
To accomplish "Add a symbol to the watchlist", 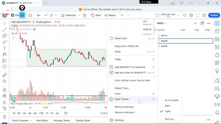I will click(195, 23).
